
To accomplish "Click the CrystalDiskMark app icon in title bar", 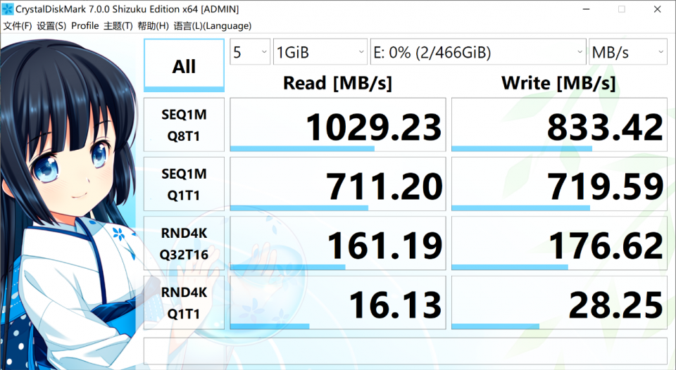I will 8,8.
